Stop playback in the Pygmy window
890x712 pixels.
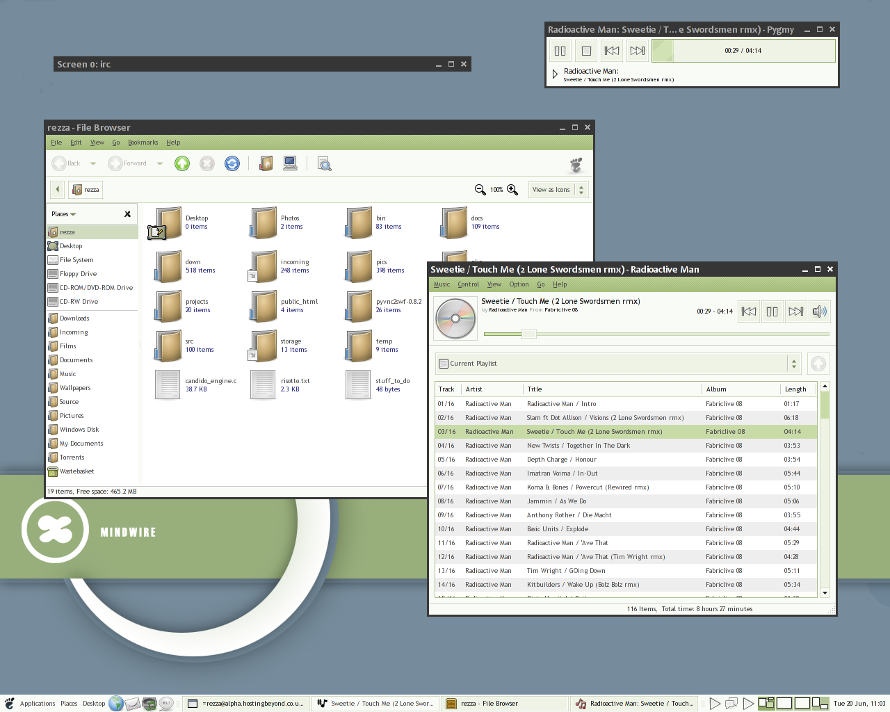point(586,51)
